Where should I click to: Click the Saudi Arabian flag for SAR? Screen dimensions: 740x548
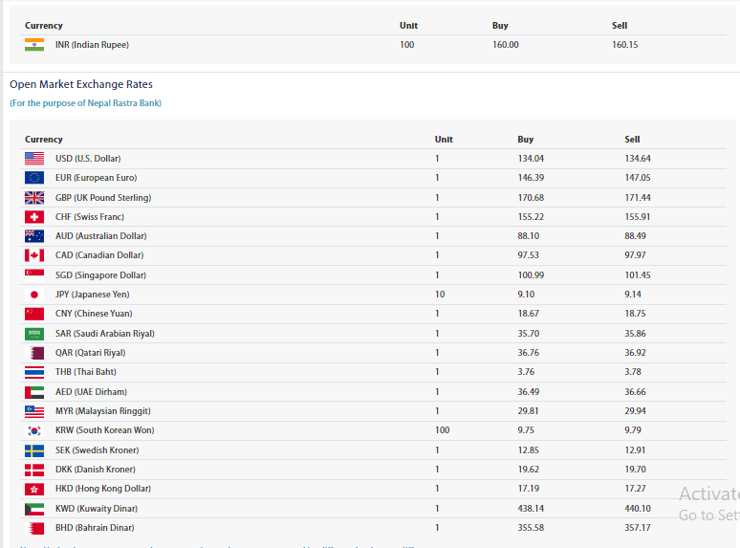pyautogui.click(x=34, y=334)
